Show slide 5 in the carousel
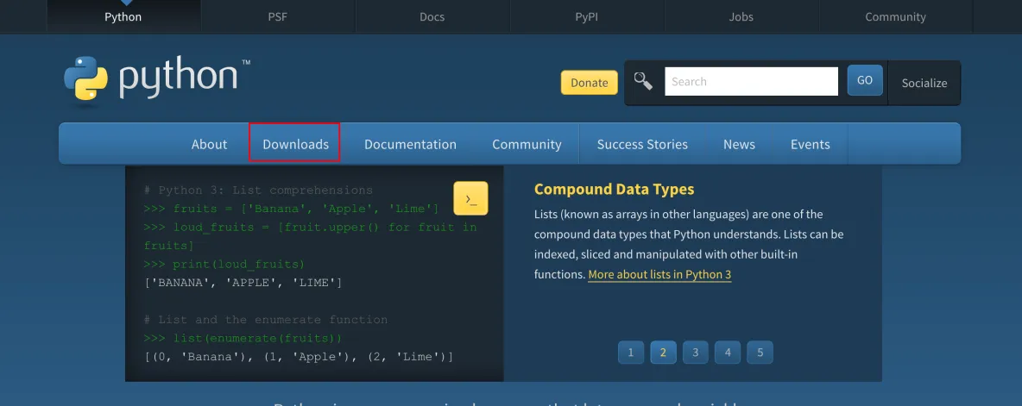This screenshot has height=406, width=1022. click(760, 353)
